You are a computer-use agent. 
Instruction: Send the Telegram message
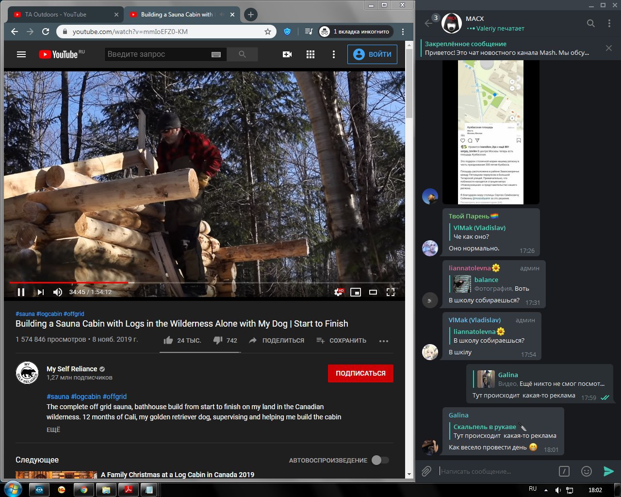608,471
